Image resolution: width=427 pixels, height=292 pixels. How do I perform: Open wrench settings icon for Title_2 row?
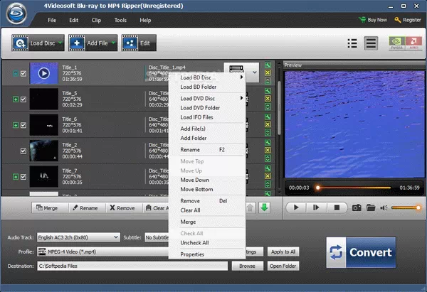click(x=268, y=143)
